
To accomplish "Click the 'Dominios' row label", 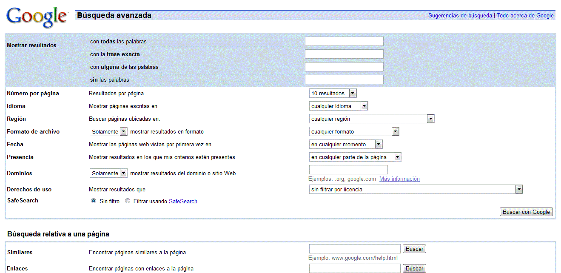I will 20,173.
